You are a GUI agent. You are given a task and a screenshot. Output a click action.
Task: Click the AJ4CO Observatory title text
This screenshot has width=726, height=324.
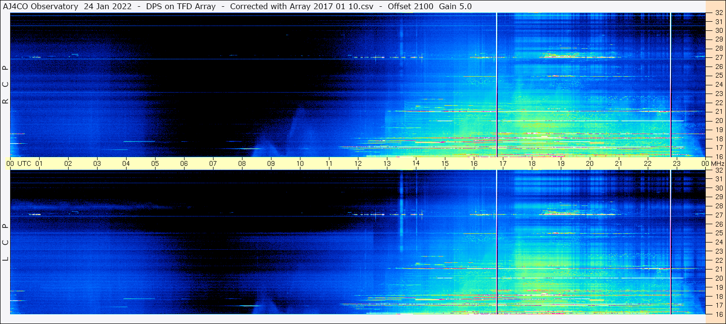[41, 6]
